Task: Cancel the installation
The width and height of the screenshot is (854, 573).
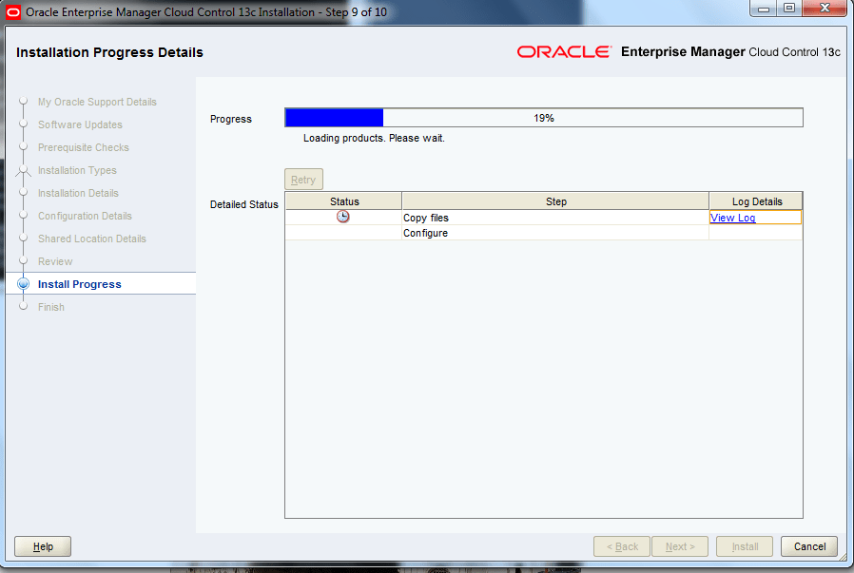Action: [809, 546]
